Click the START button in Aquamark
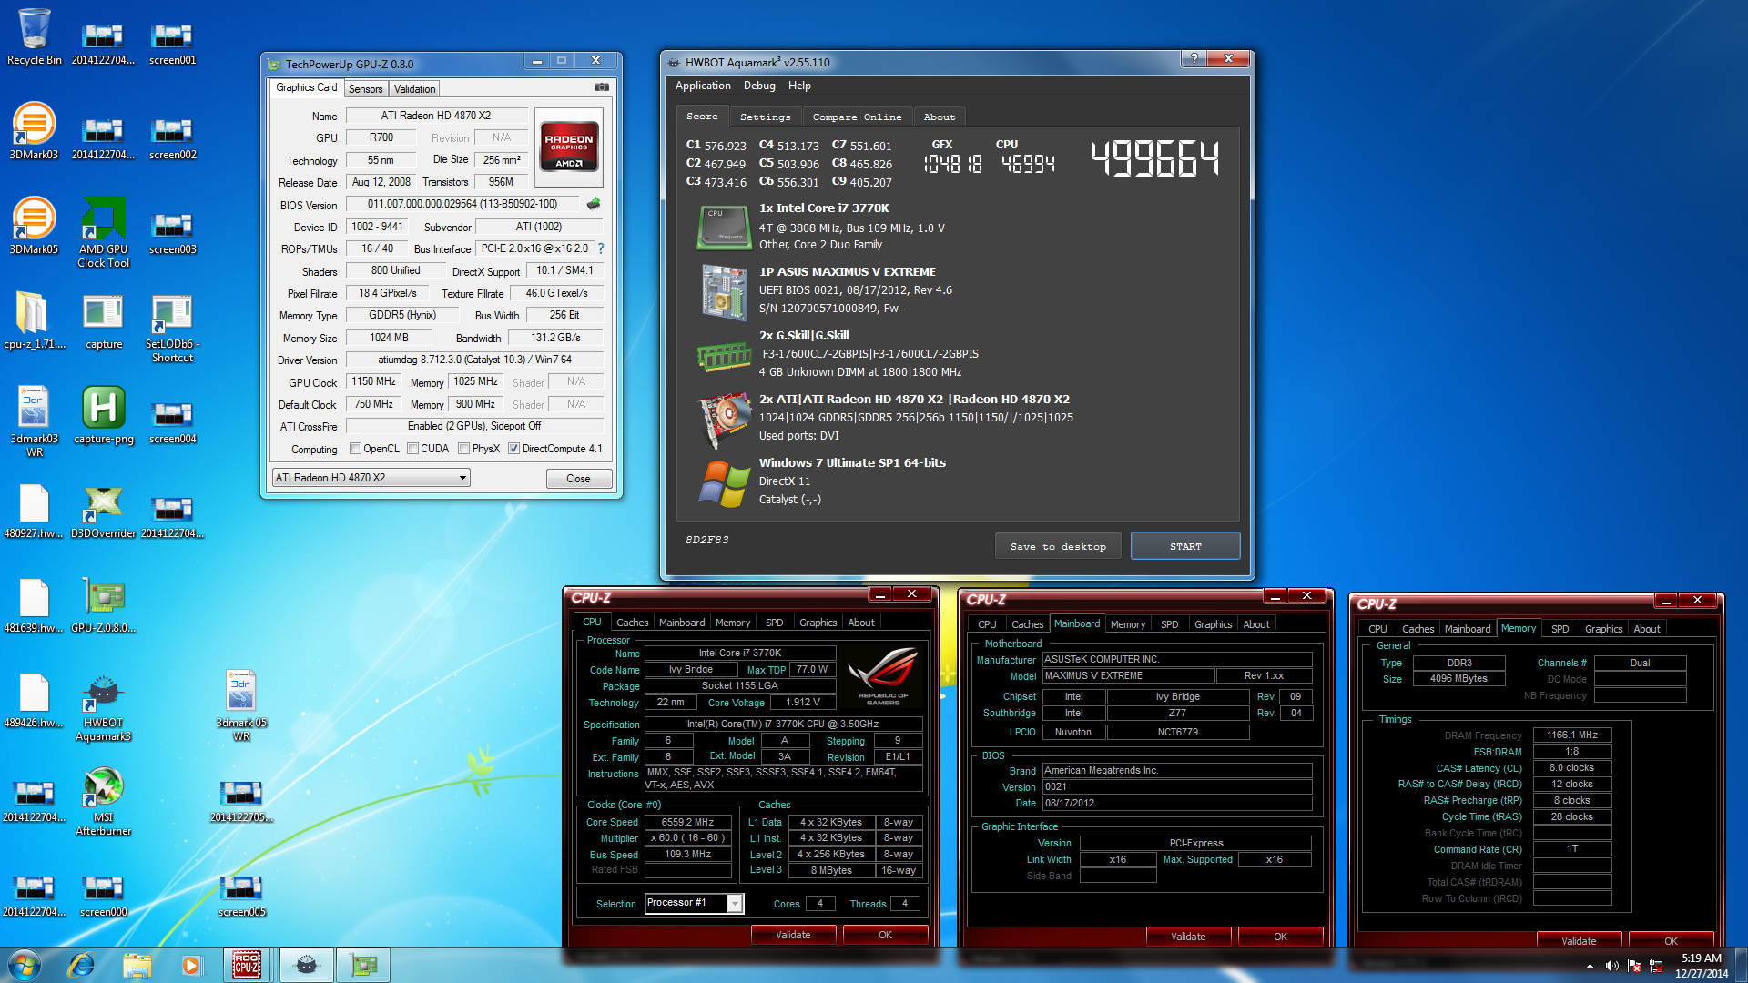 coord(1185,546)
